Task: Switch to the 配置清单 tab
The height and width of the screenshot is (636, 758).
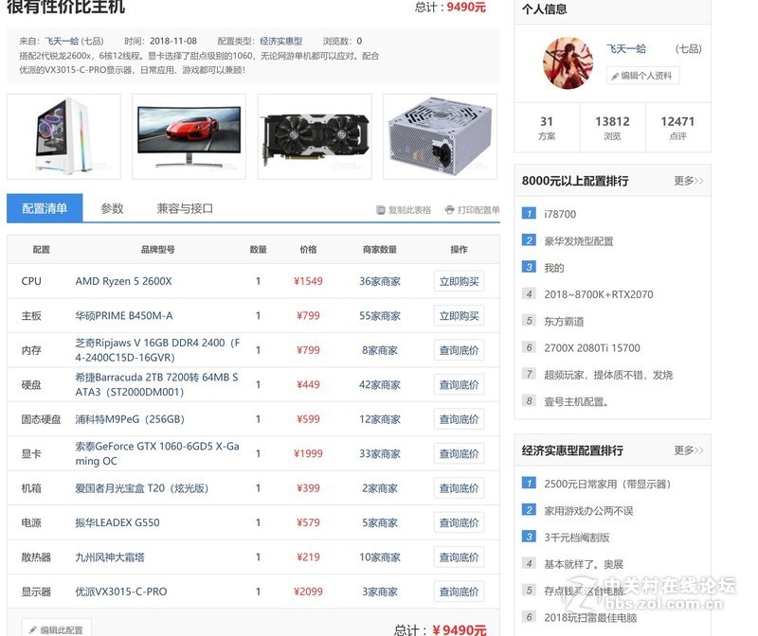Action: [45, 208]
